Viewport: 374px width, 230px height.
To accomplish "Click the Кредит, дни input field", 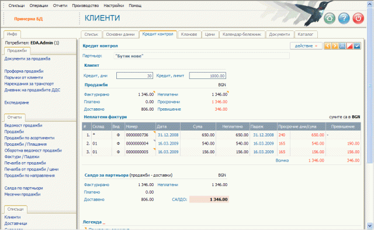I will [x=134, y=75].
